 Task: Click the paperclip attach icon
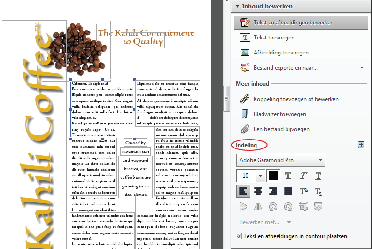[x=245, y=129]
